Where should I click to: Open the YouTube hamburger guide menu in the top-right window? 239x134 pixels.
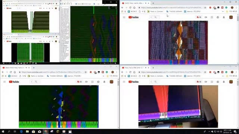coord(124,17)
